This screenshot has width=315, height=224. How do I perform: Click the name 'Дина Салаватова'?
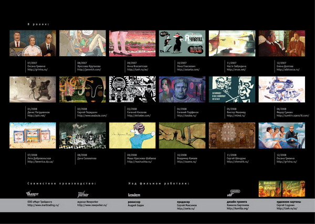coord(87,158)
